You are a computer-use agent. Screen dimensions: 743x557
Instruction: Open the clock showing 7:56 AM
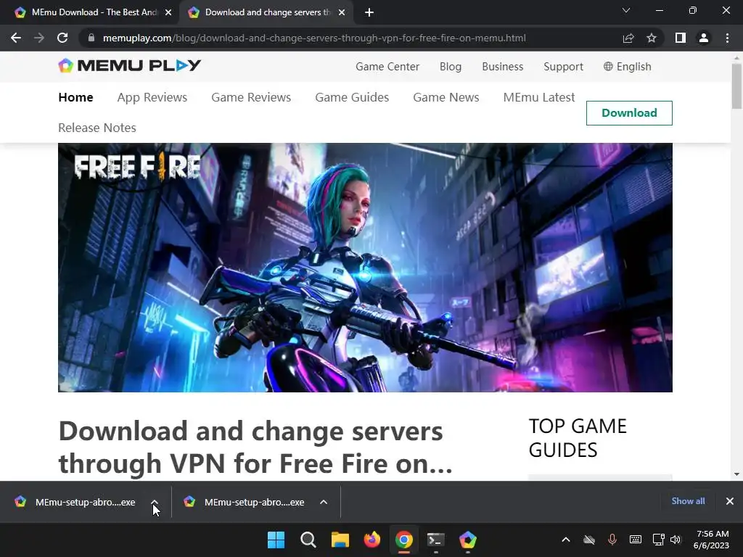(x=711, y=540)
